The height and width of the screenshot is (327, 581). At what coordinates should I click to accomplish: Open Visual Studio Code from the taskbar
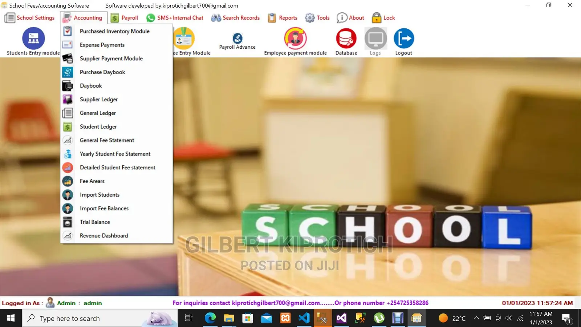304,318
